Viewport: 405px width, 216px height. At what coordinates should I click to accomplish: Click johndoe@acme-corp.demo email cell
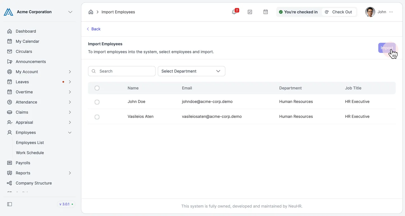207,102
